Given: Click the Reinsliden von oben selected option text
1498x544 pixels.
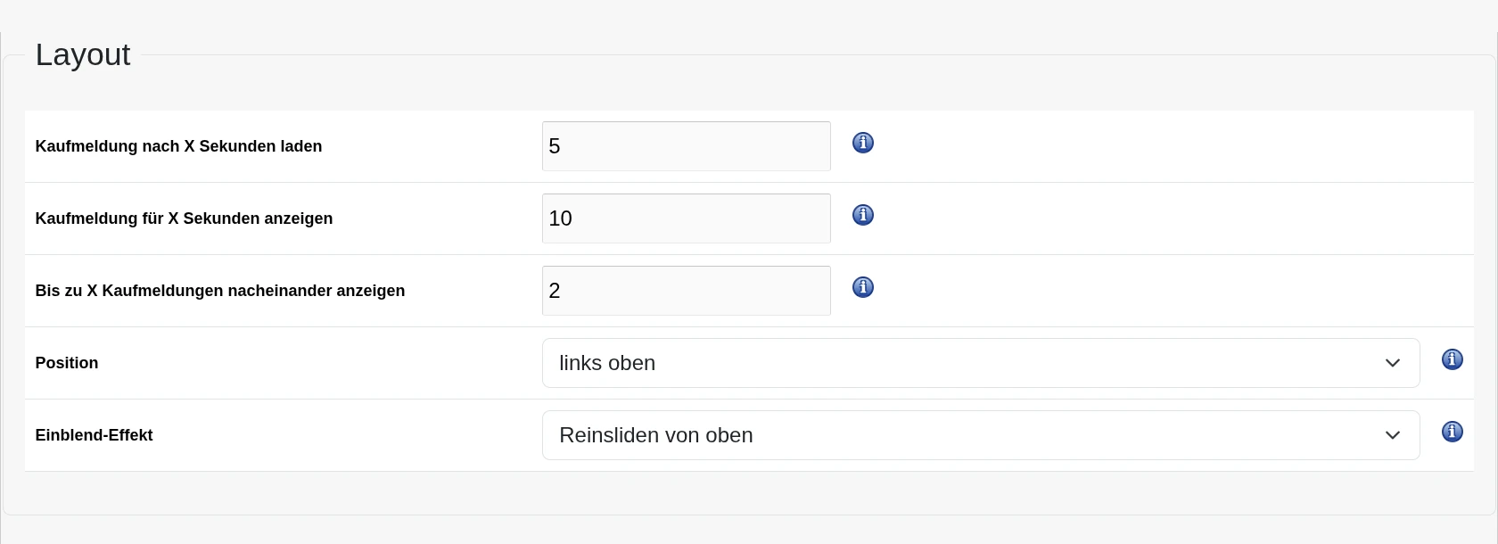Looking at the screenshot, I should point(656,435).
